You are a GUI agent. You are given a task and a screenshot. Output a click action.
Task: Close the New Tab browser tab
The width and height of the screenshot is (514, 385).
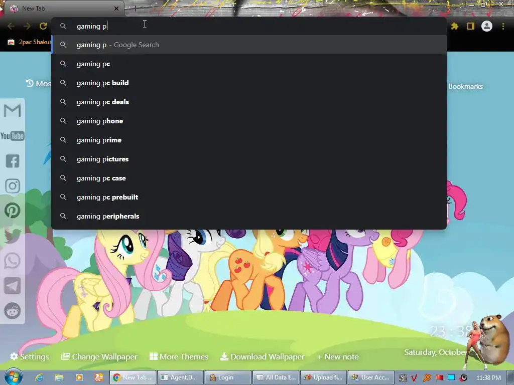click(x=116, y=9)
